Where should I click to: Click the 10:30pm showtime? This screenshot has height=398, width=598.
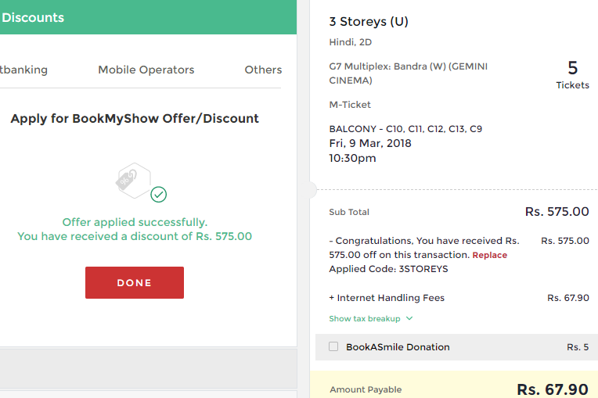(352, 158)
